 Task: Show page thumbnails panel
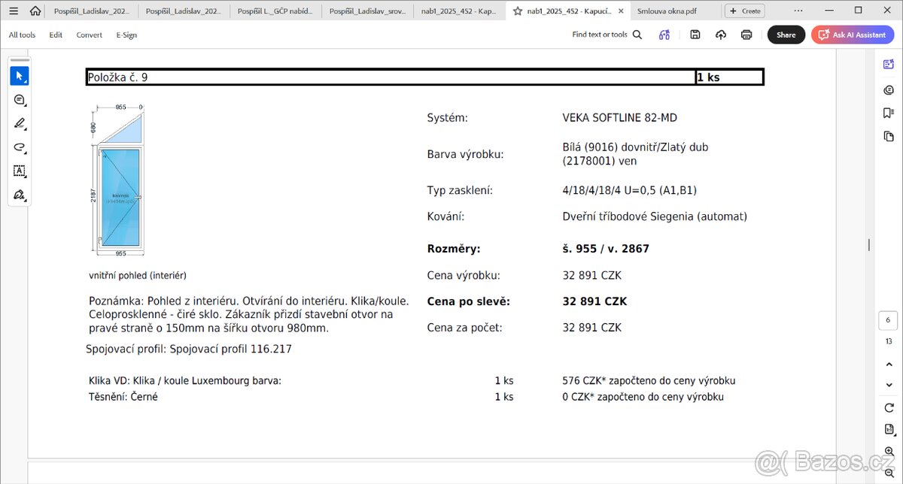(x=889, y=136)
